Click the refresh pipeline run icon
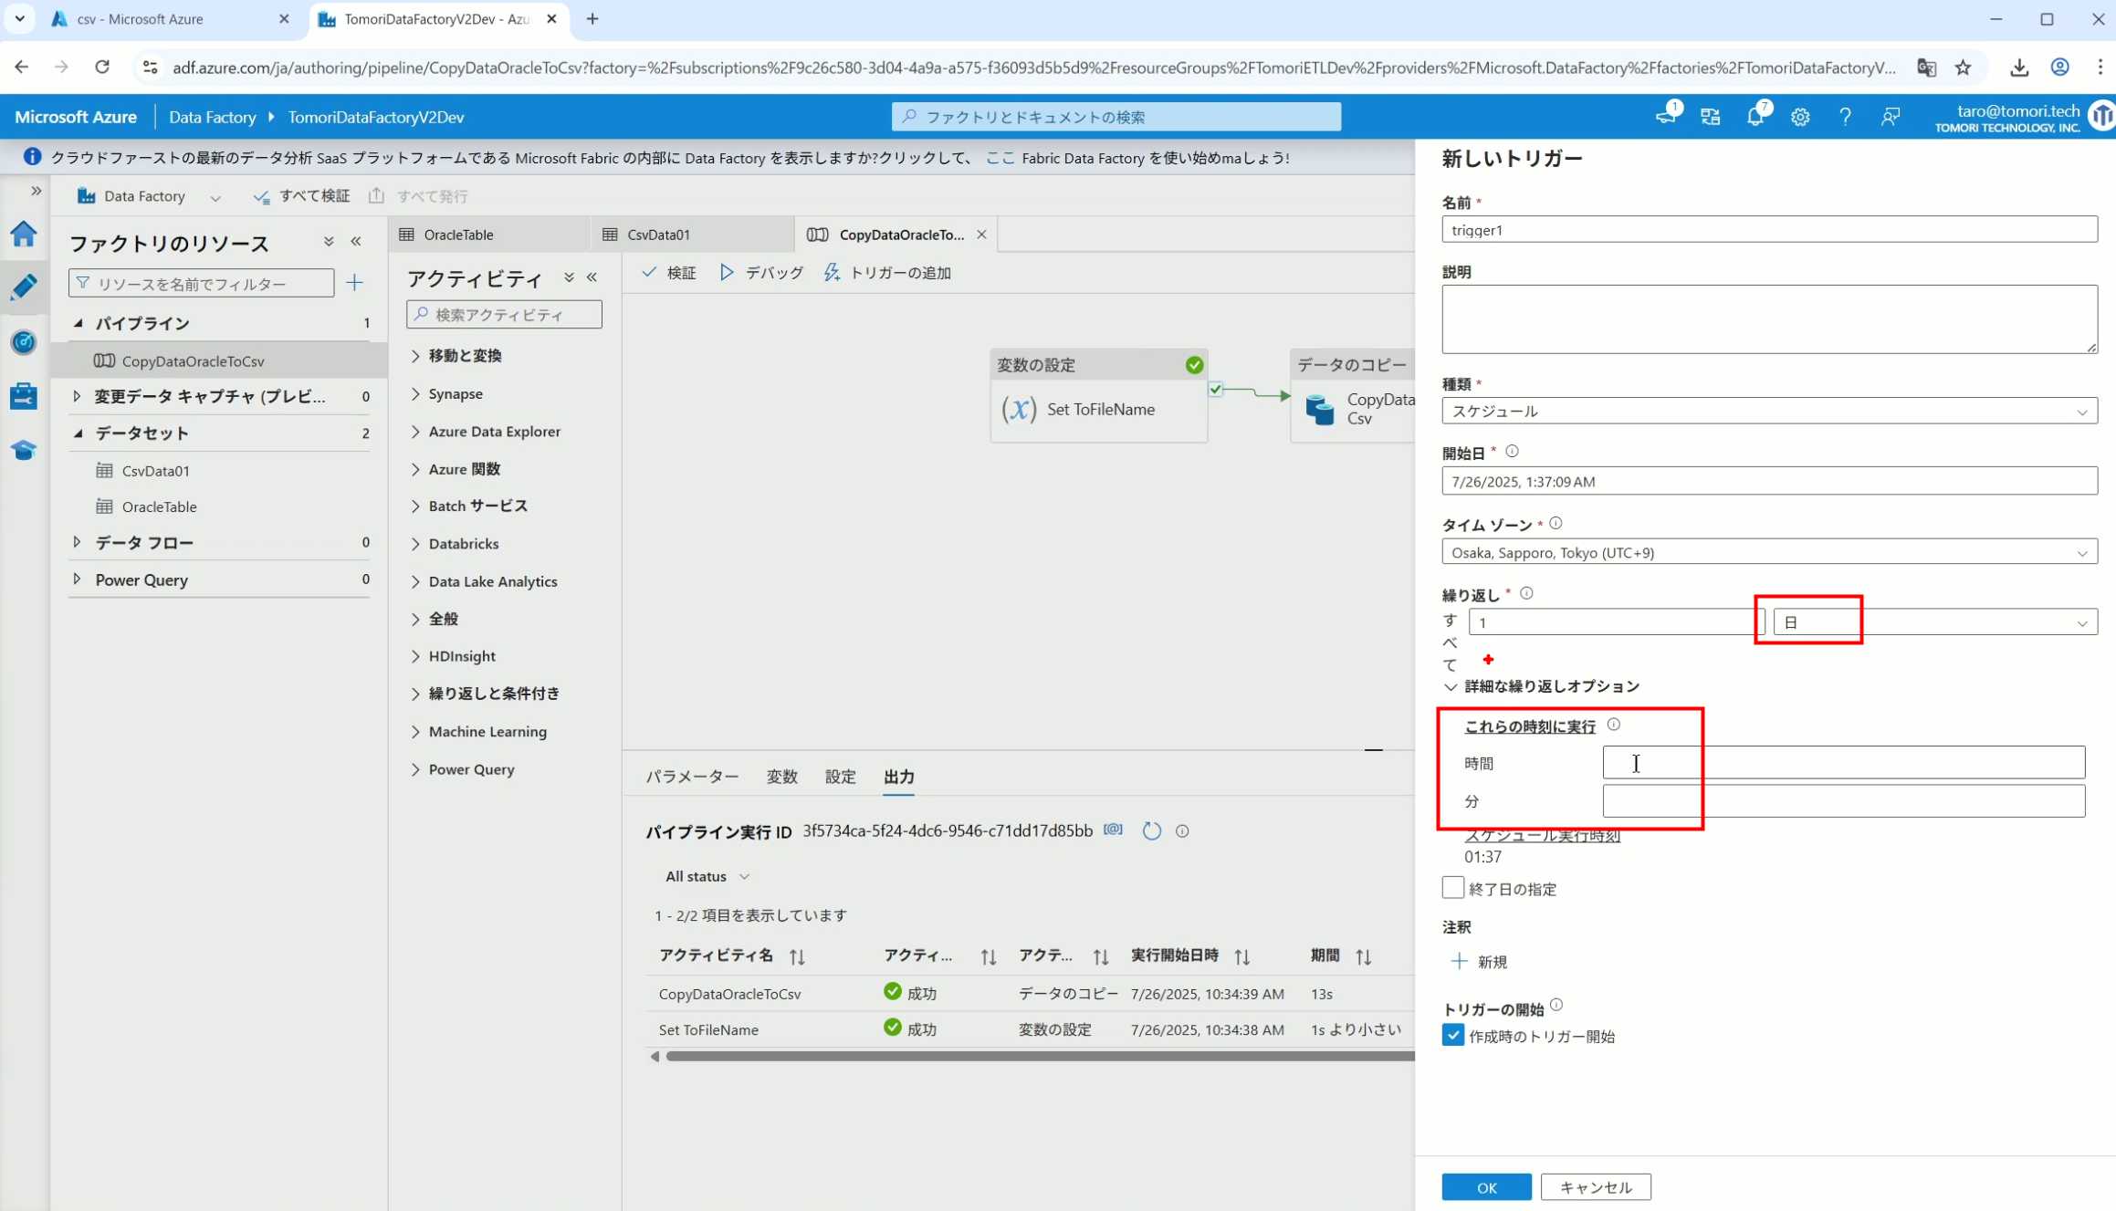This screenshot has width=2116, height=1211. [x=1152, y=830]
